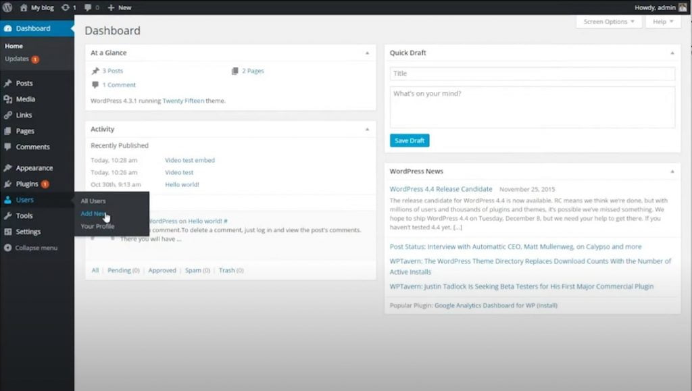Open Media library sidebar icon
This screenshot has height=391, width=692.
(x=7, y=99)
